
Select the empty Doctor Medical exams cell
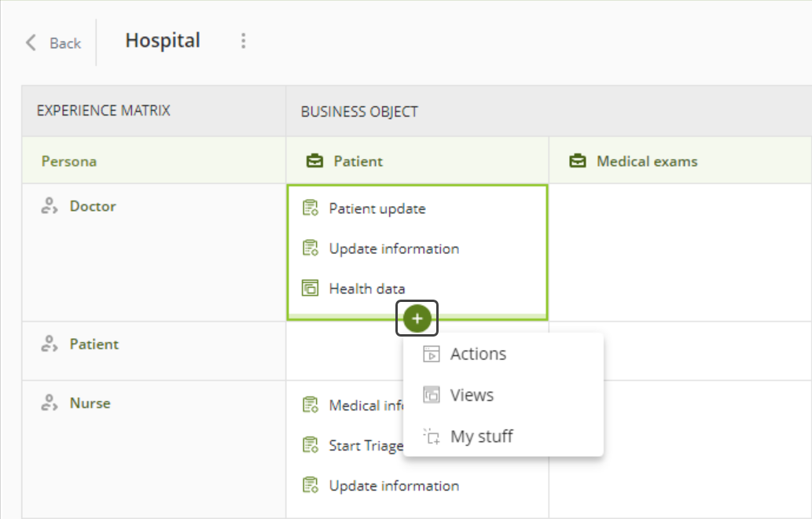[680, 252]
